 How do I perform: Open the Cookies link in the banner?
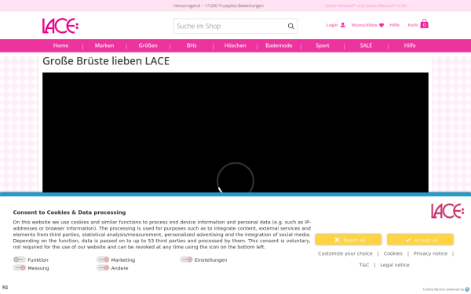coord(393,253)
